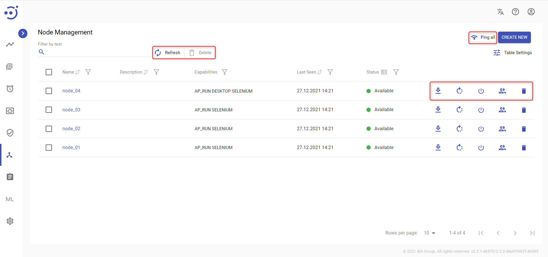Change language with the translate icon
The width and height of the screenshot is (548, 257).
click(500, 12)
